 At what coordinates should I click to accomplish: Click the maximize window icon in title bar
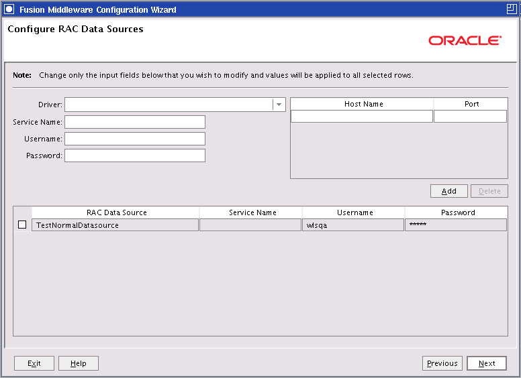[512, 9]
